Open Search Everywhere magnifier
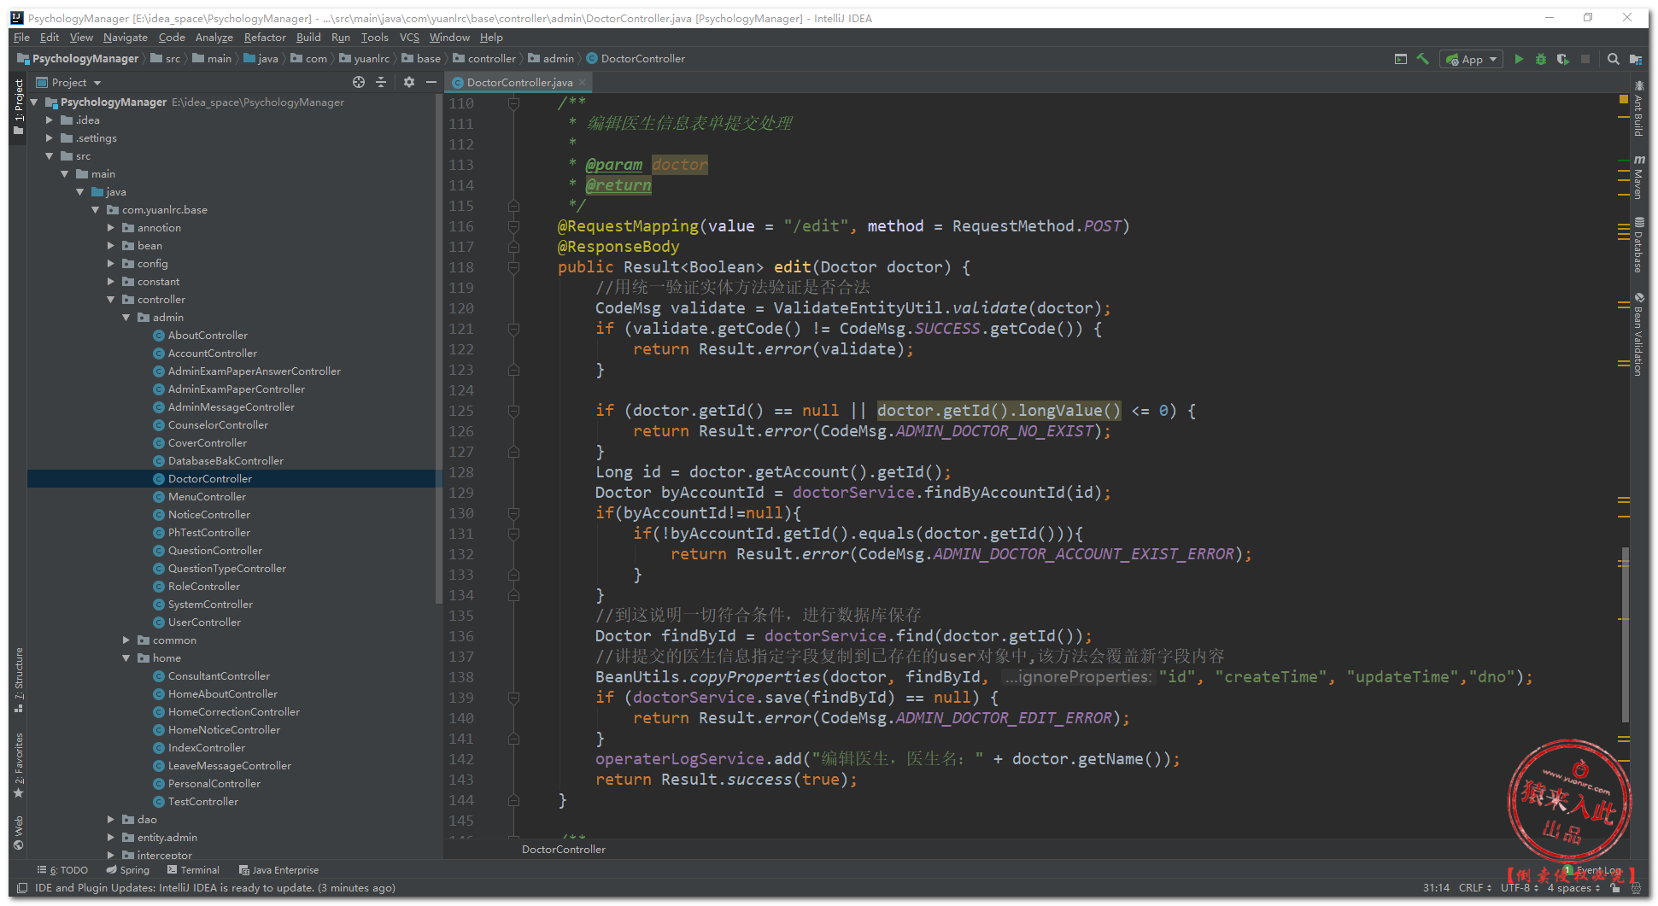The width and height of the screenshot is (1658, 906). [x=1613, y=59]
